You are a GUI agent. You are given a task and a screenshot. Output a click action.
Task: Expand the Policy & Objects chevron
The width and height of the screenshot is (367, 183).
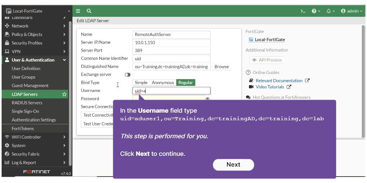pos(64,34)
